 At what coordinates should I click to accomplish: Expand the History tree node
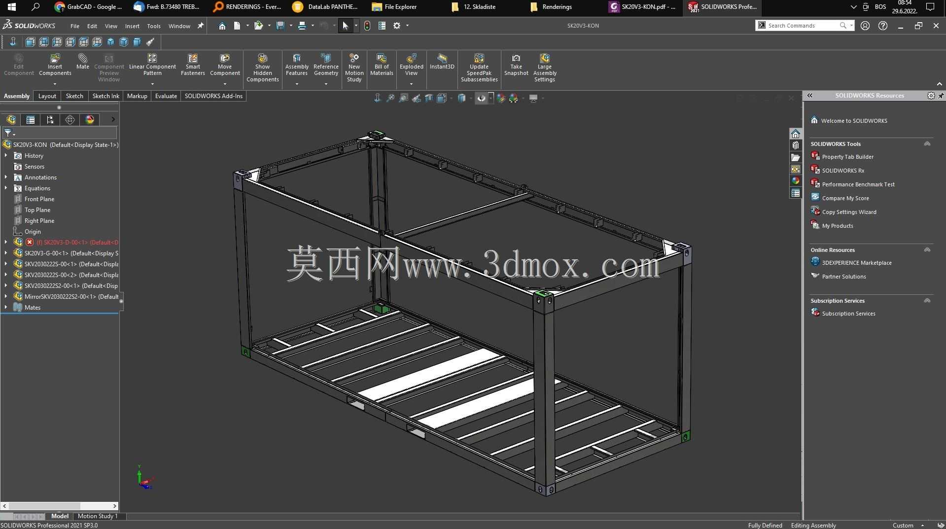coord(6,156)
